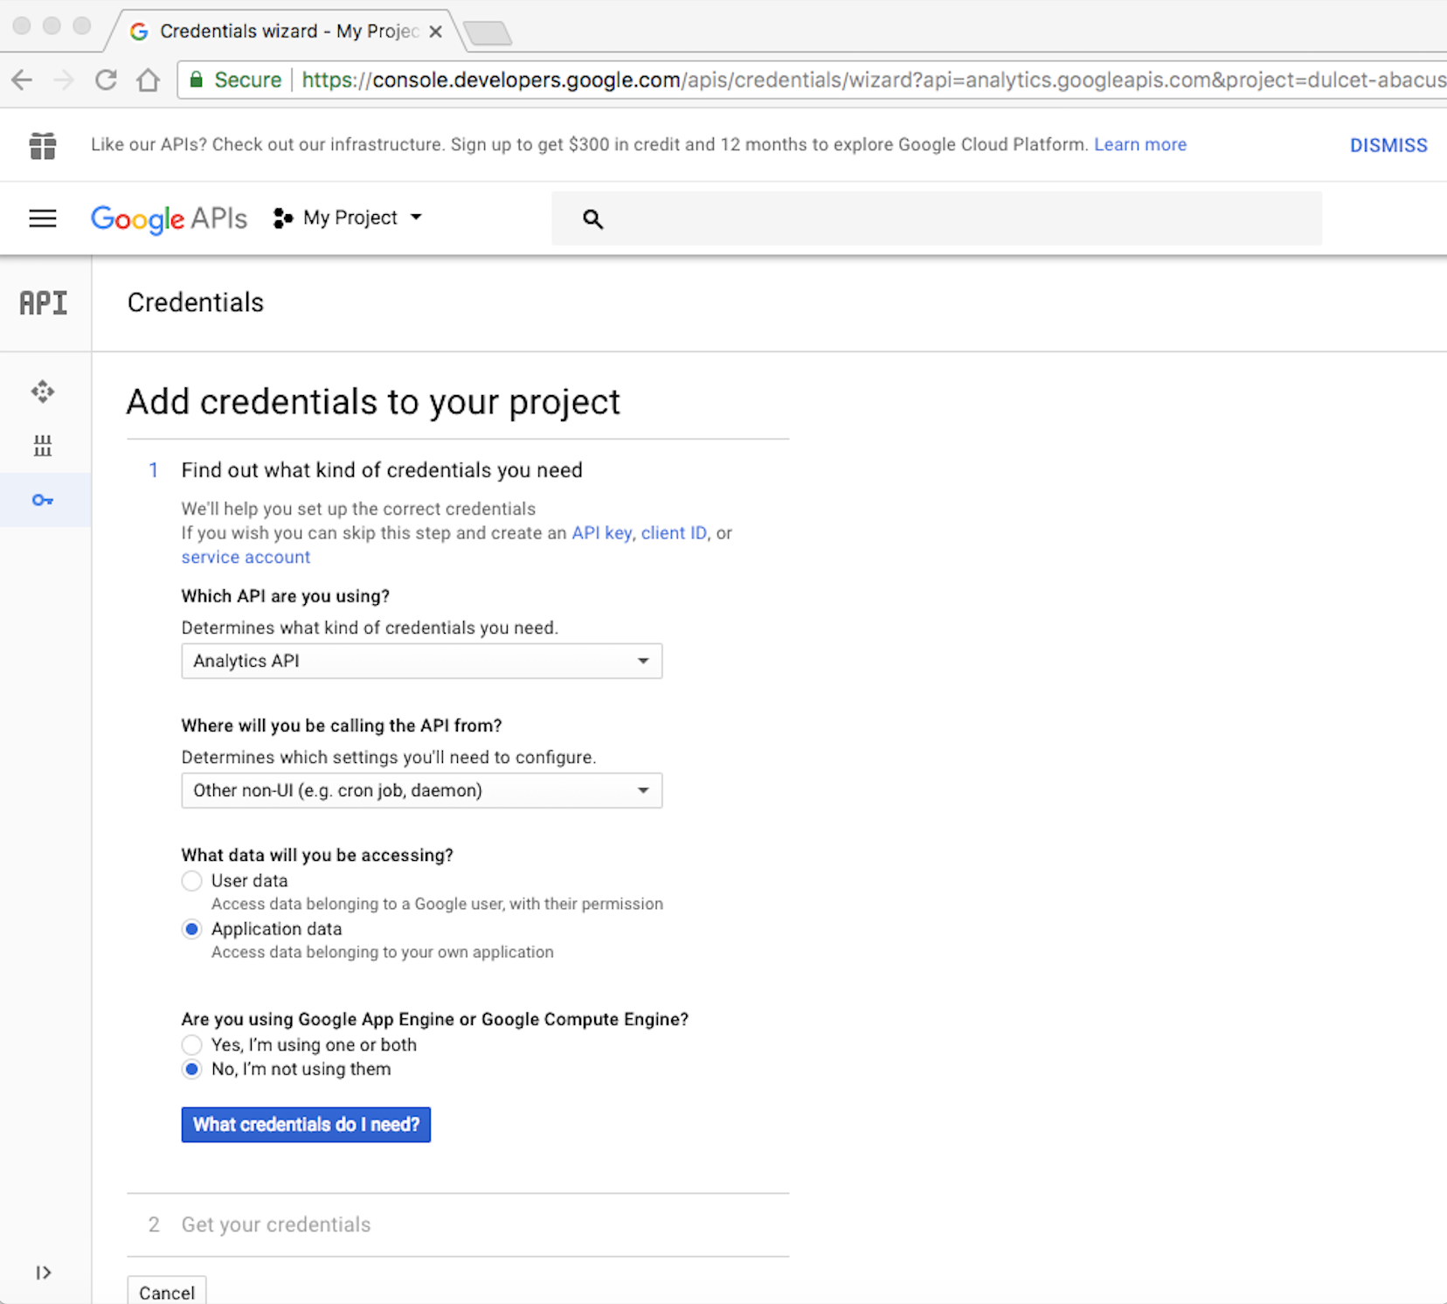Click the Cancel button
Screen dimensions: 1447x1304
coord(167,1292)
